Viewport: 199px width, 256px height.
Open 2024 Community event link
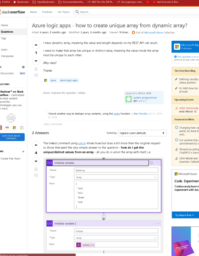point(189,108)
